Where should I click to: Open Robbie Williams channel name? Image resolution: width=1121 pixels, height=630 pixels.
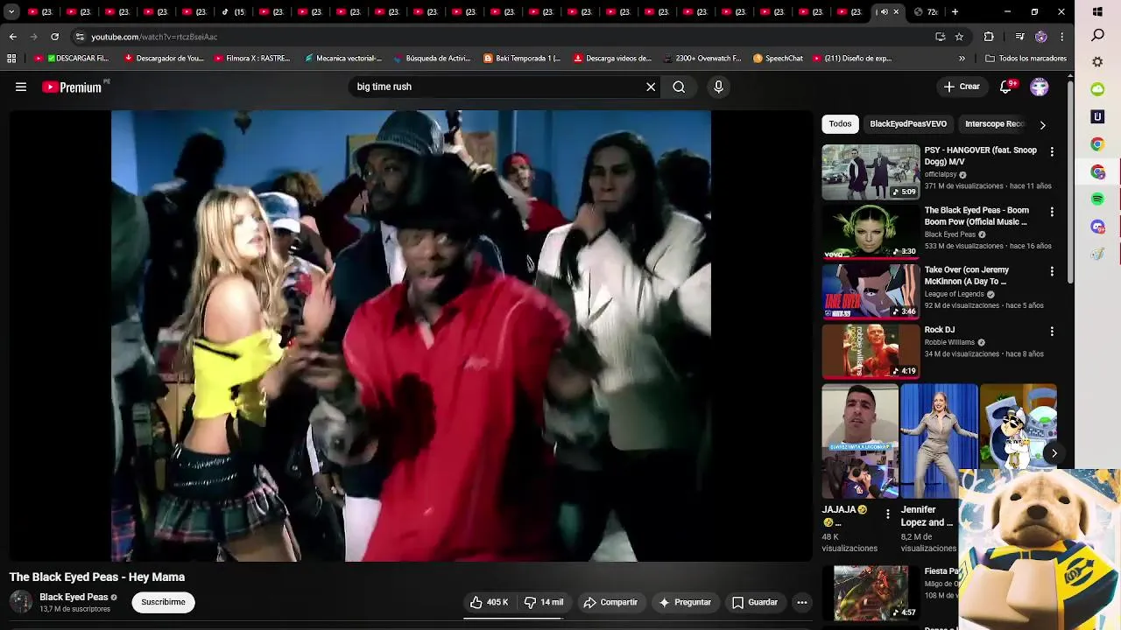point(949,342)
